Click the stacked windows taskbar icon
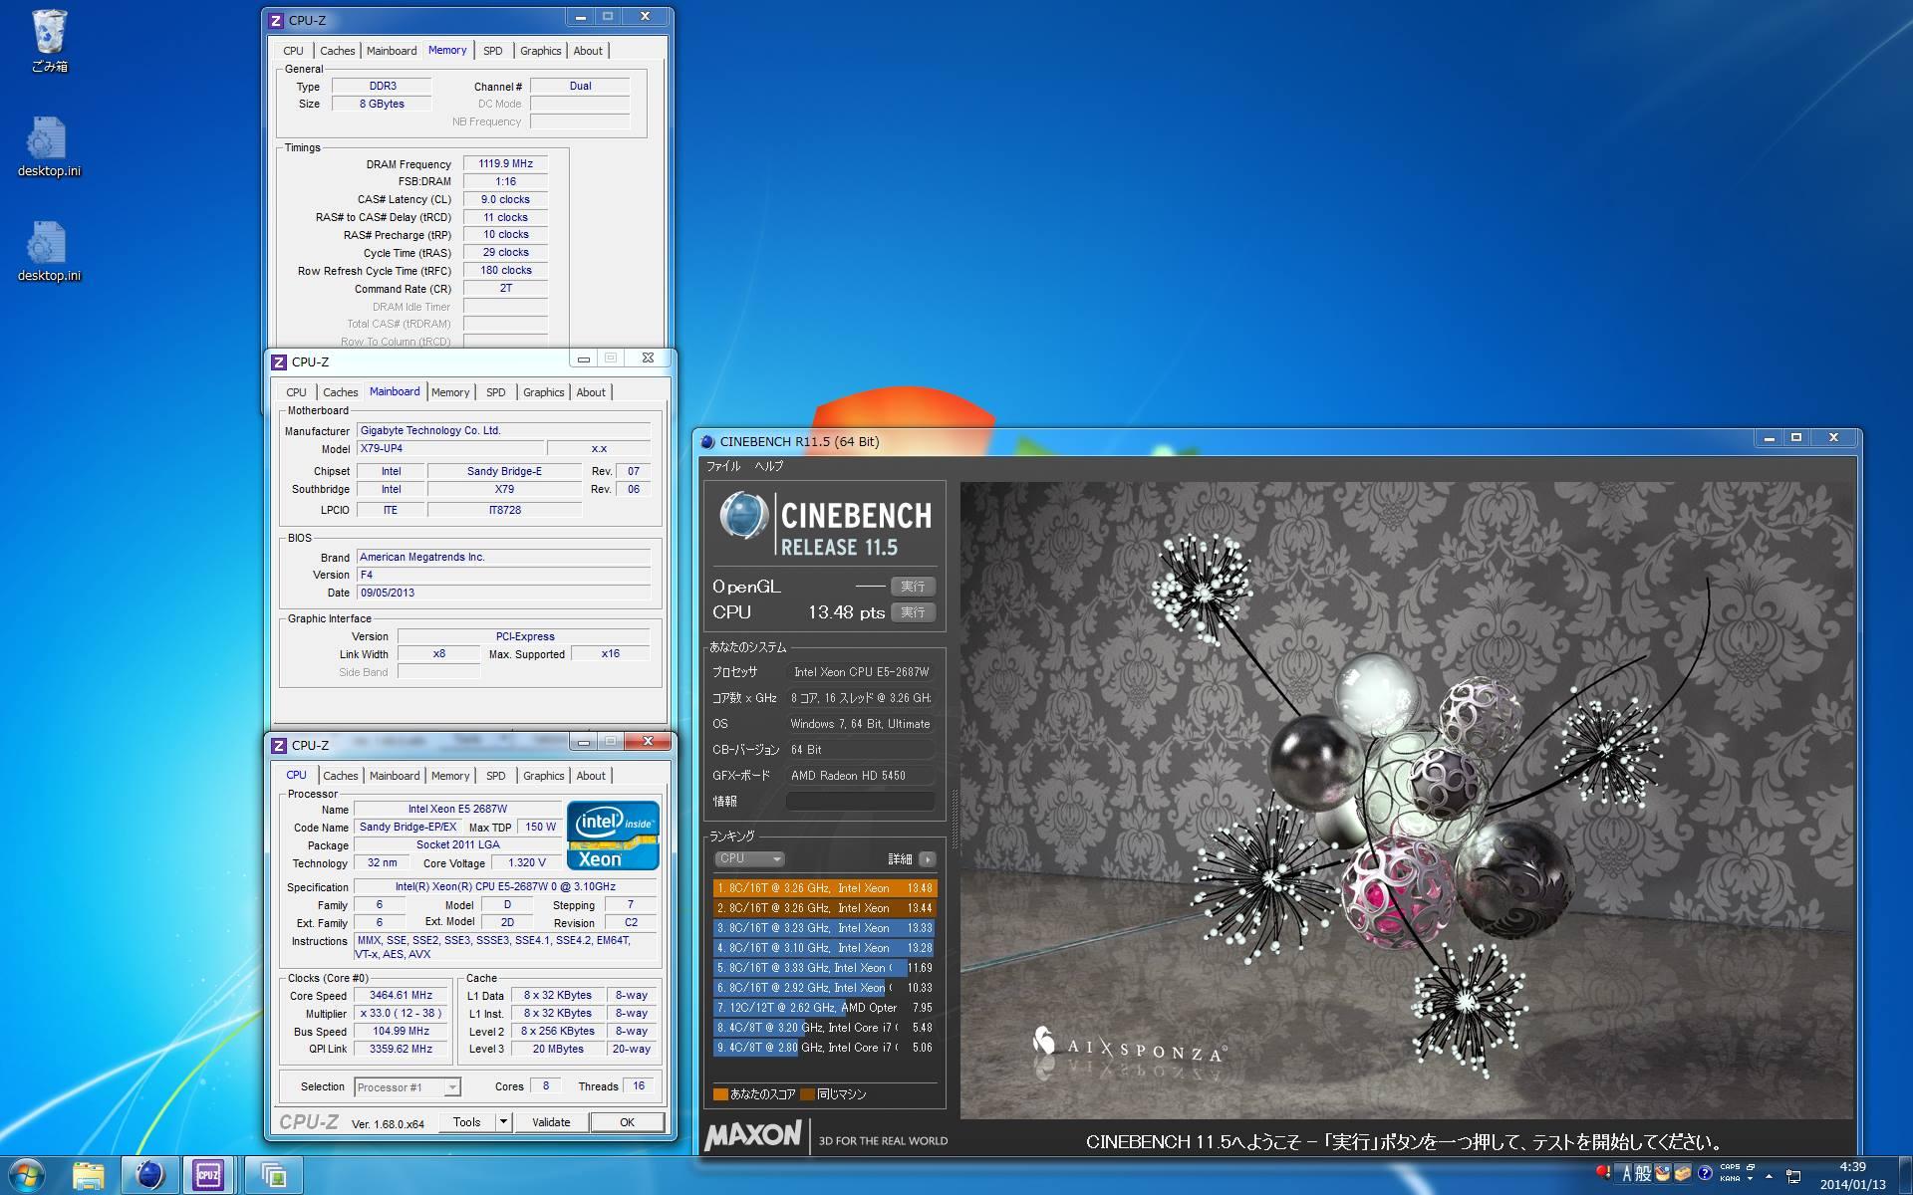Screen dimensions: 1913x1195 [x=273, y=1175]
